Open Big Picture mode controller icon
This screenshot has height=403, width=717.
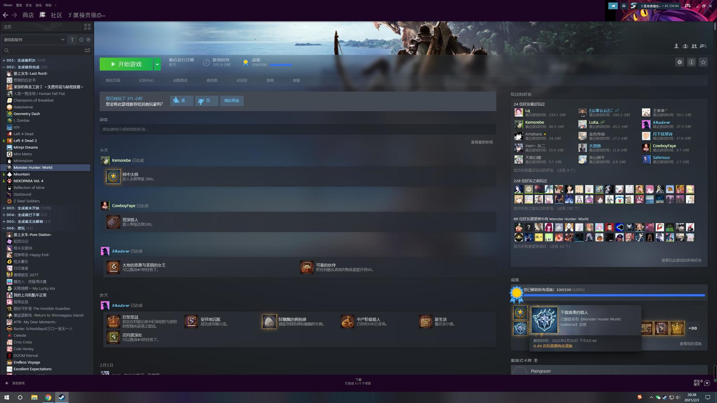688,6
